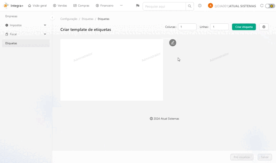
Task: Click the Visão geral home icon
Action: (29, 6)
